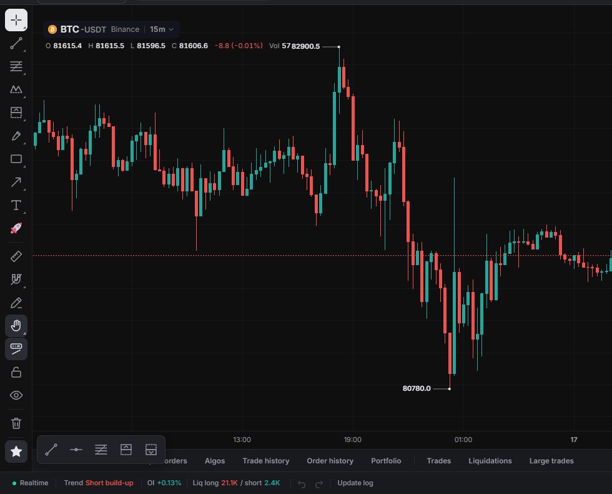Screen dimensions: 612x494
Task: Open the Trades tab
Action: click(438, 461)
